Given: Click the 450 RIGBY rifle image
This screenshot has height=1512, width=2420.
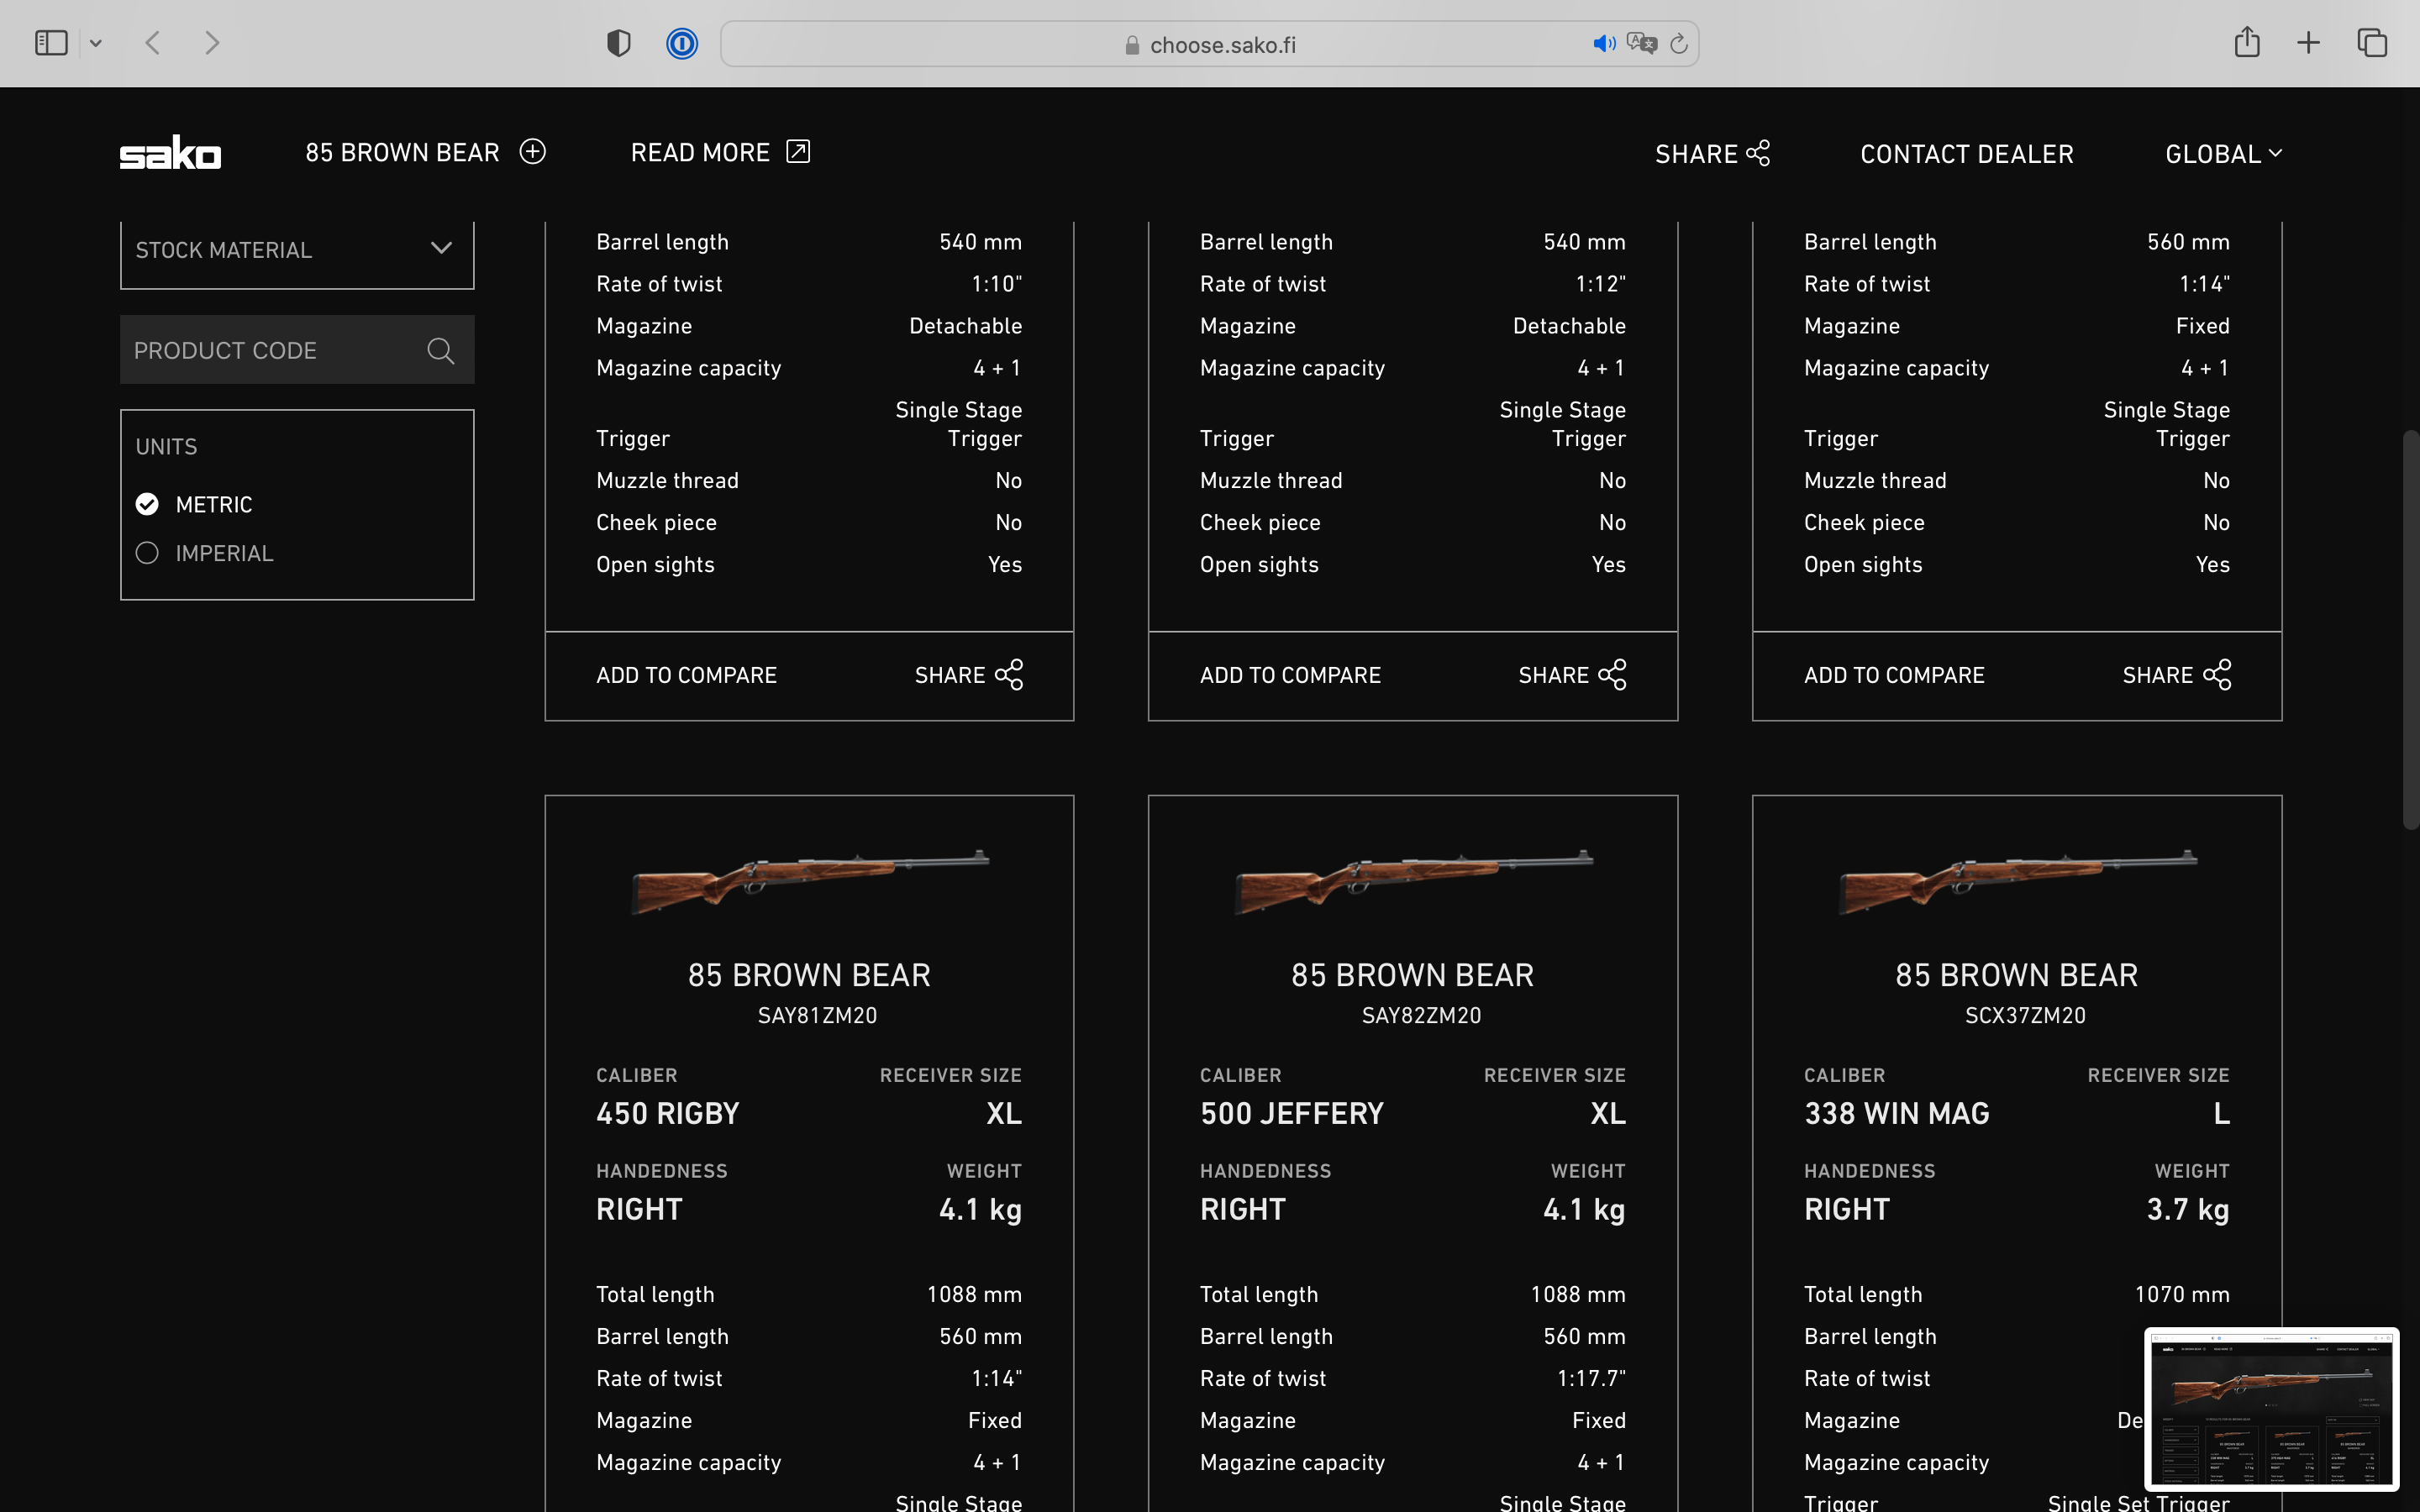Looking at the screenshot, I should click(809, 881).
